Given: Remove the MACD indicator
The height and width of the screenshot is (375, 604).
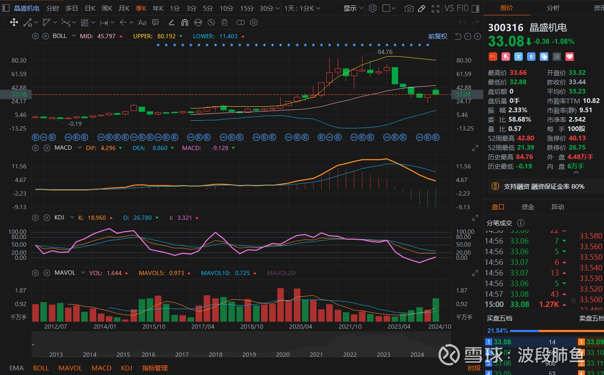Looking at the screenshot, I should (x=47, y=148).
